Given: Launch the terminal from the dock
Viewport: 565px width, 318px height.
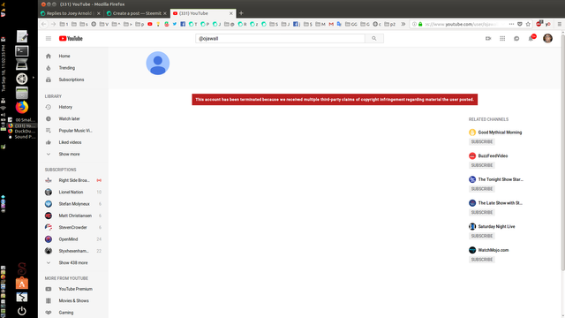Looking at the screenshot, I should (x=21, y=51).
